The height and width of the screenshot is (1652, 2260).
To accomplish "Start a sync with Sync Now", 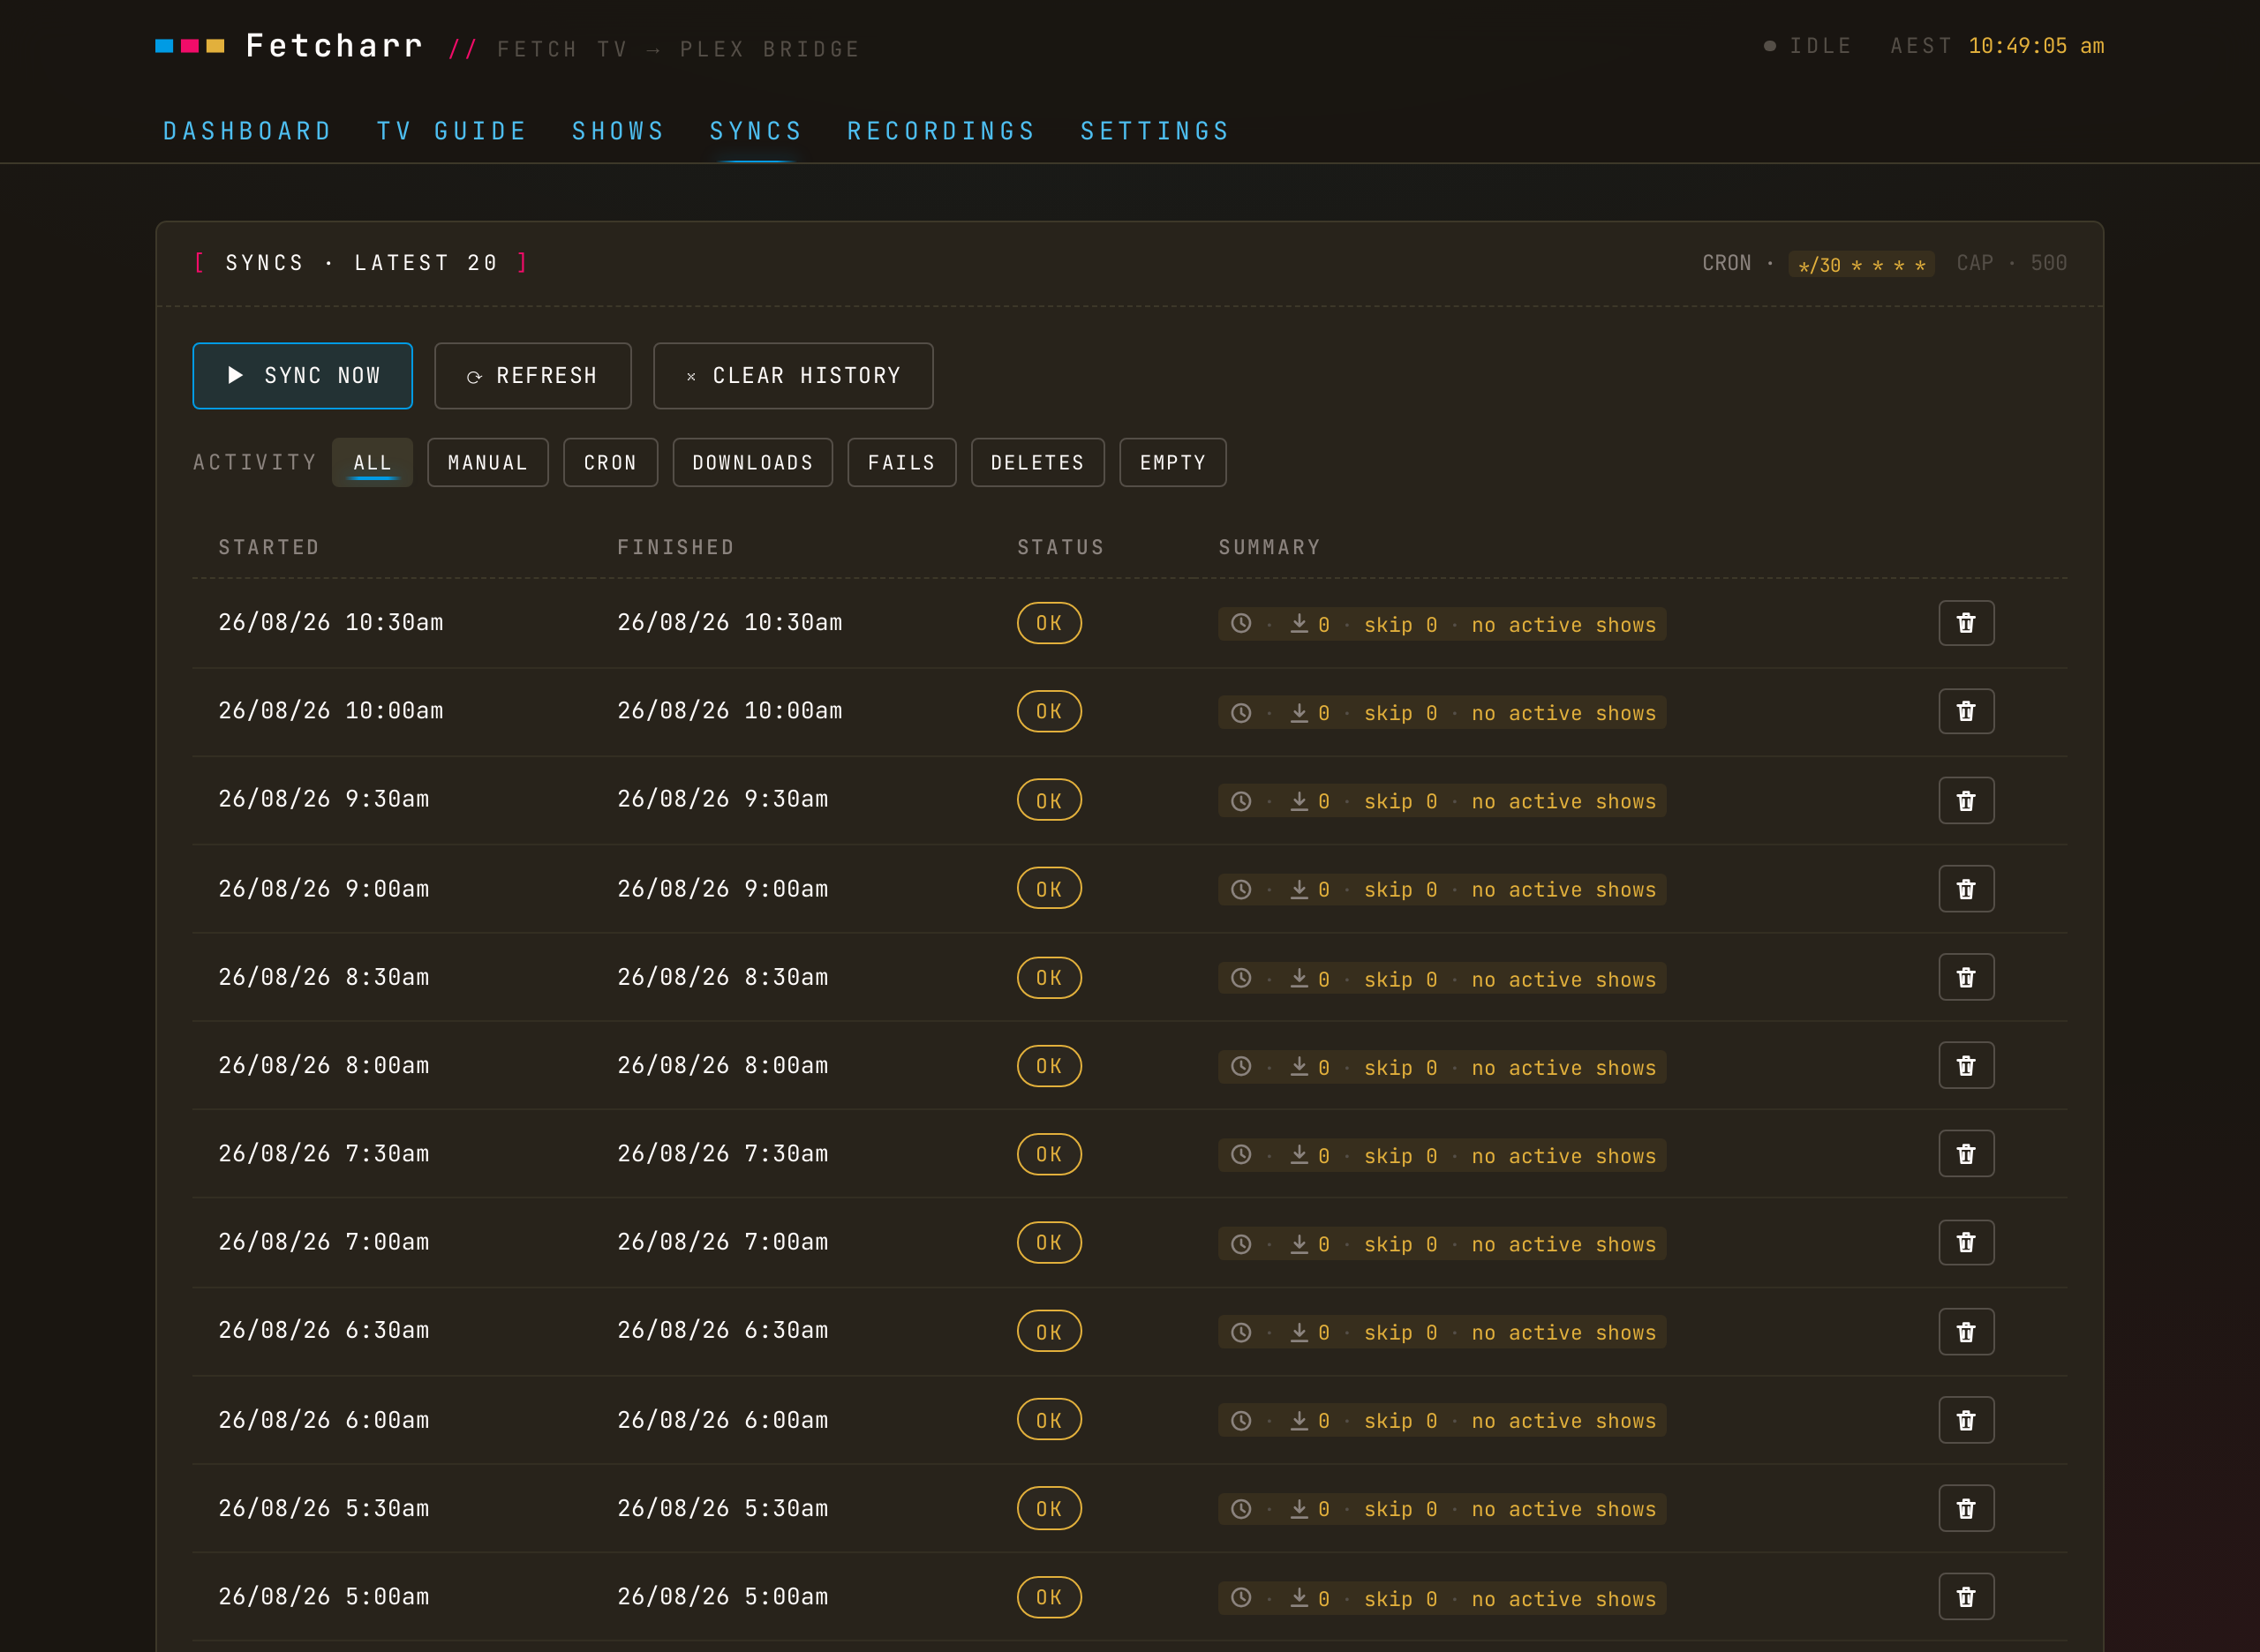I will (302, 376).
